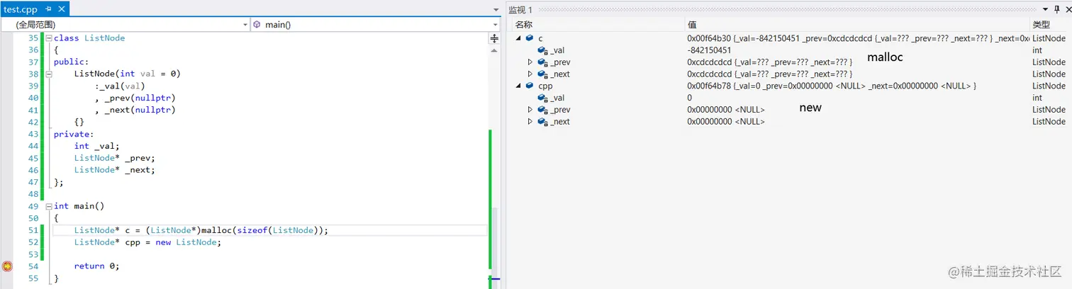Click the field icon of _val valued 0
1072x289 pixels.
(542, 98)
